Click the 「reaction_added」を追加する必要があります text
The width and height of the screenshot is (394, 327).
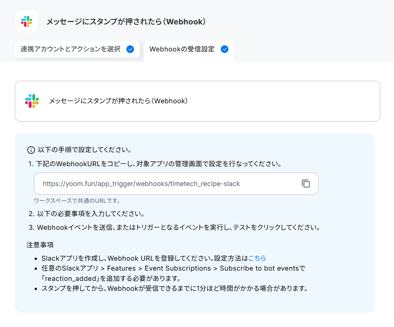[111, 279]
